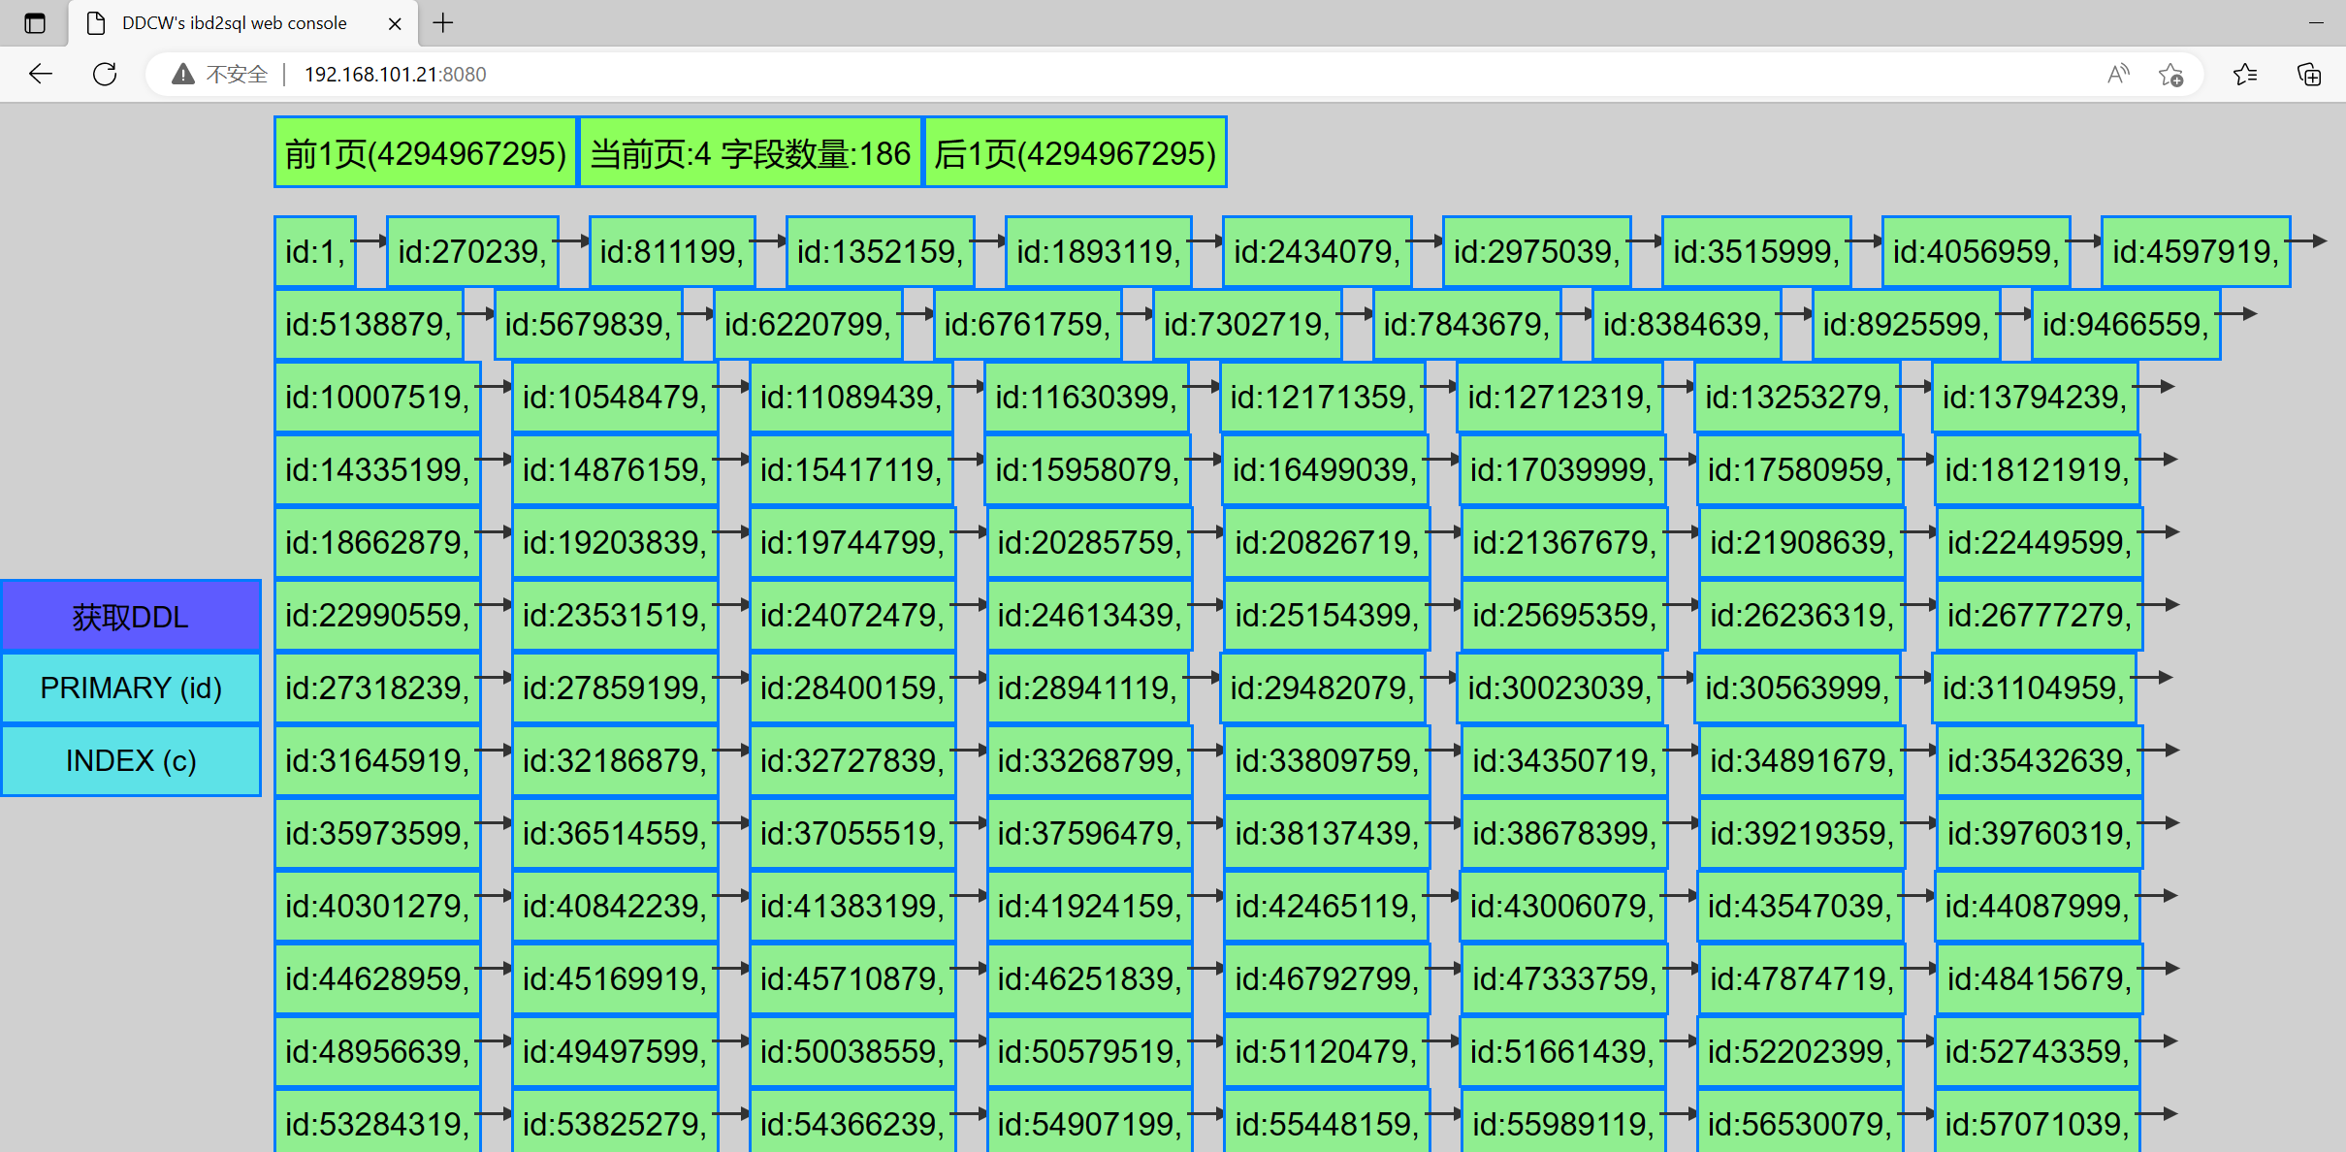Select the PRIMARY (id) index
This screenshot has width=2346, height=1152.
pos(131,688)
